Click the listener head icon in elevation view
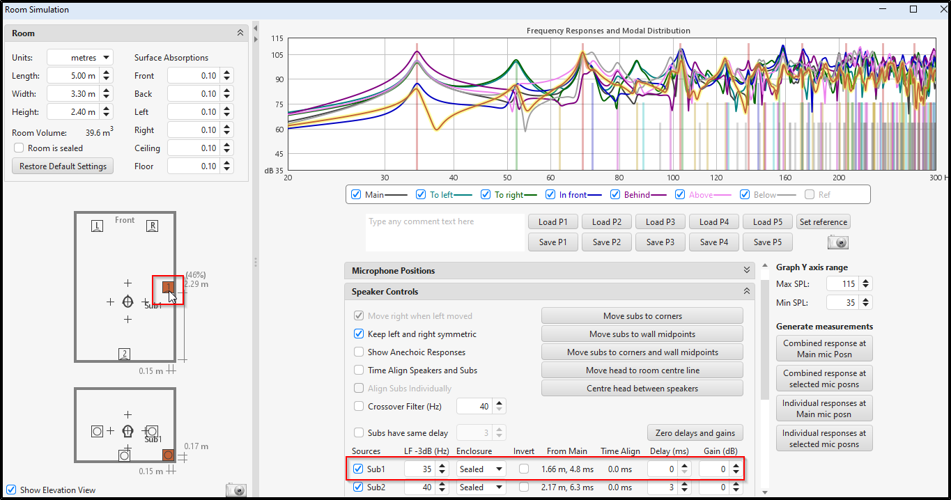This screenshot has width=951, height=500. [x=127, y=431]
